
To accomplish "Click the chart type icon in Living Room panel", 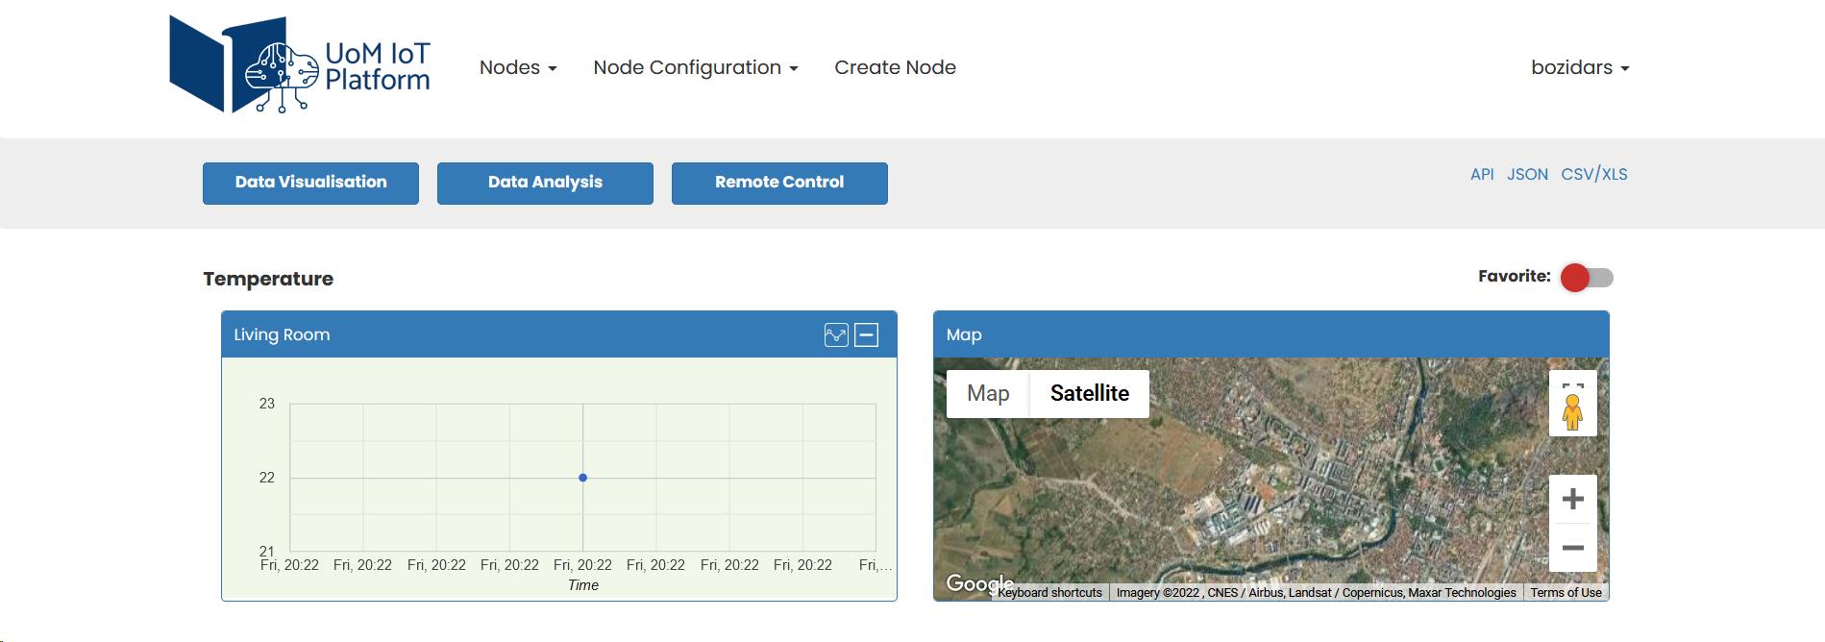I will click(836, 335).
